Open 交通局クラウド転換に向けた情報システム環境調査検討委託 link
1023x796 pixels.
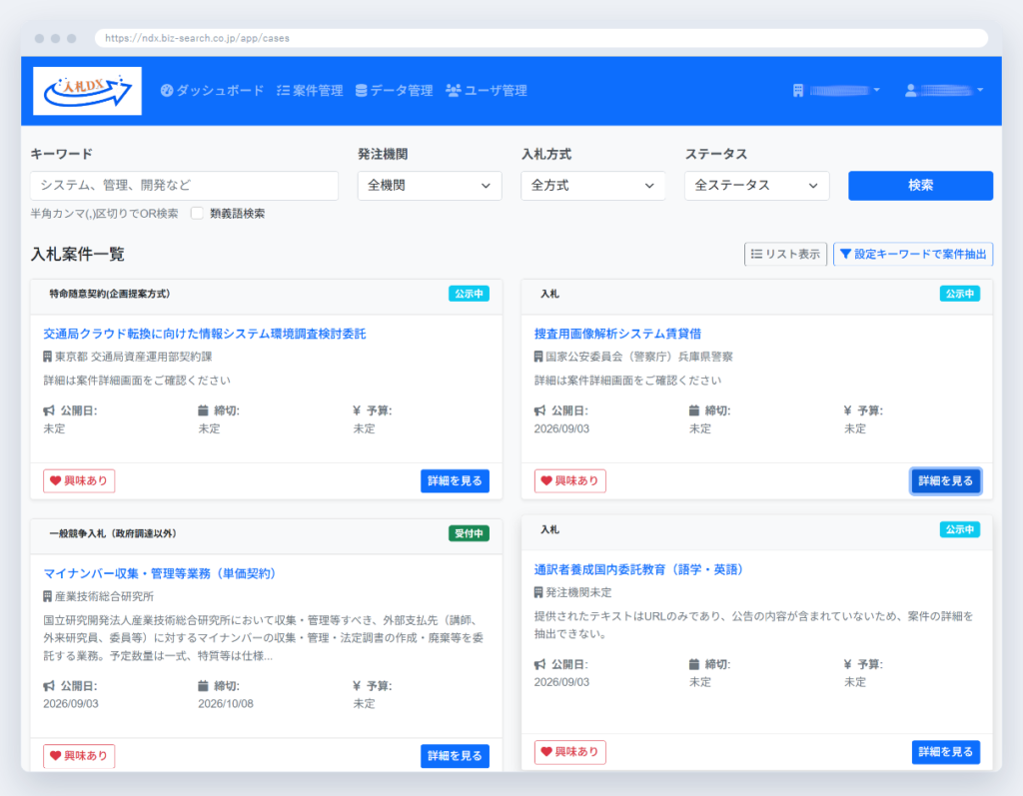pos(204,334)
